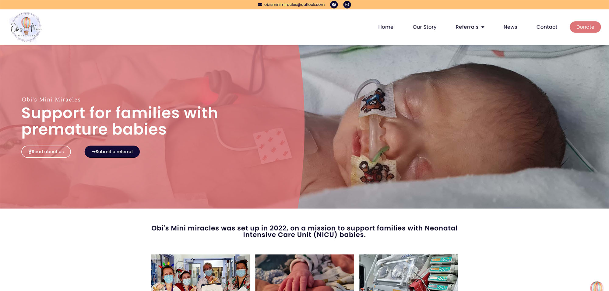Open the Instagram icon link
Image resolution: width=609 pixels, height=291 pixels.
(347, 5)
